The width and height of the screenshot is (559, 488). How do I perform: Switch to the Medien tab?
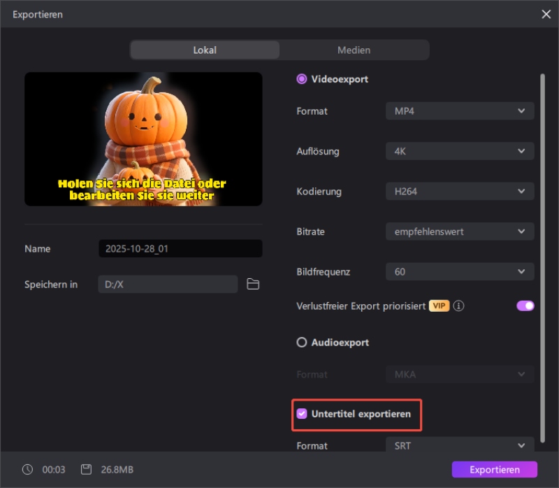354,50
